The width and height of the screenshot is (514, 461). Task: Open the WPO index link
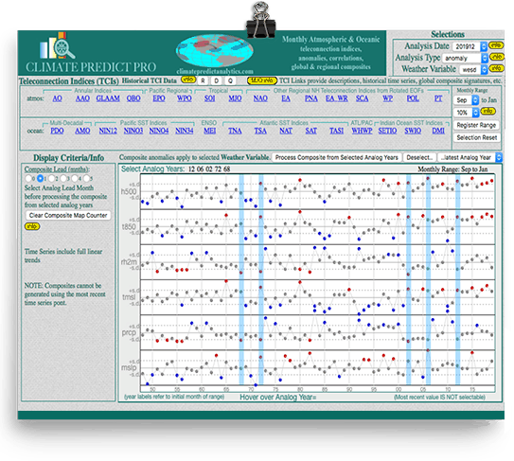tap(185, 98)
